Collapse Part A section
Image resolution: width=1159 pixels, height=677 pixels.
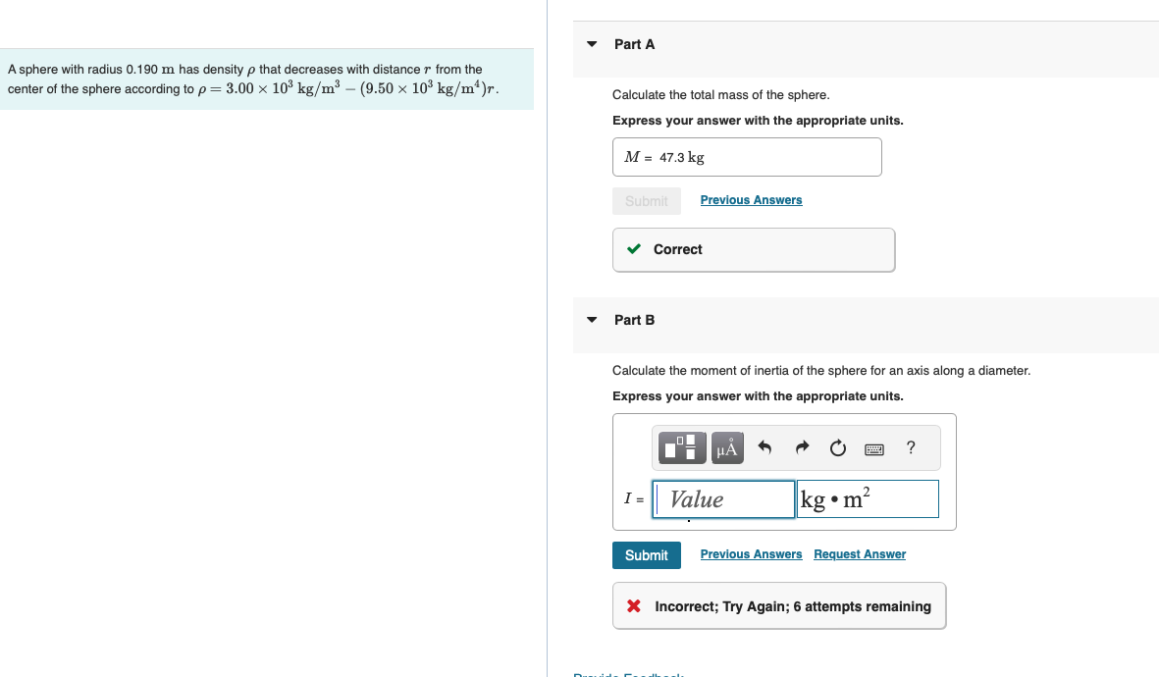(592, 44)
